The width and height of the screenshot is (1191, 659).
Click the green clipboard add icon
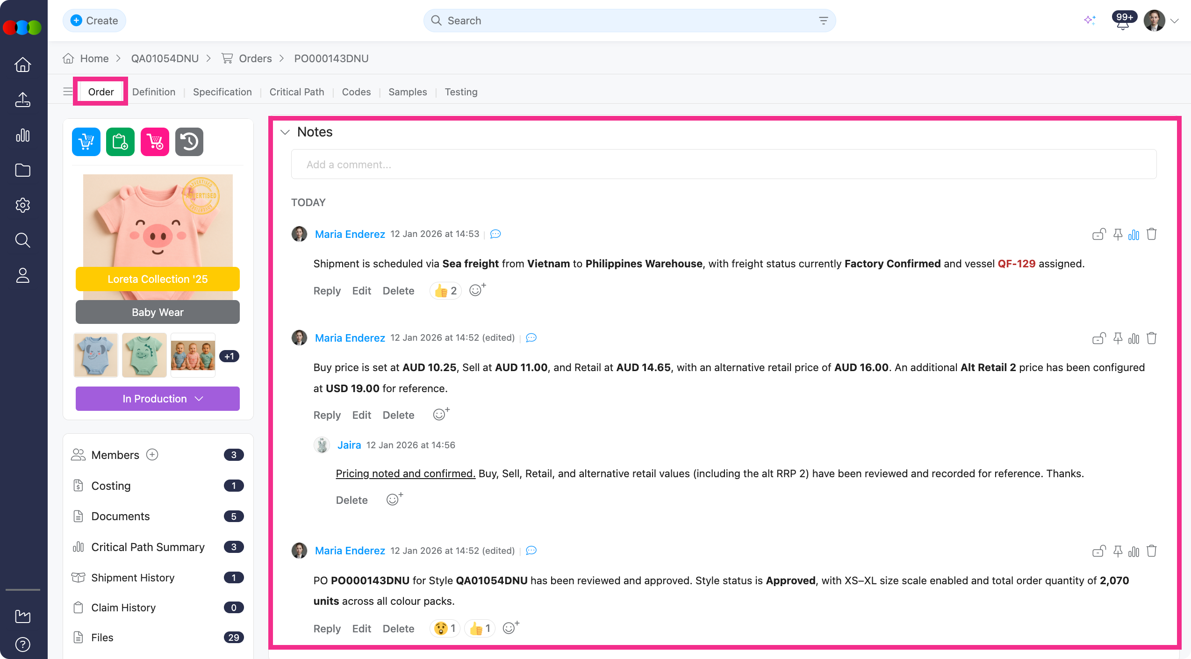(x=120, y=142)
